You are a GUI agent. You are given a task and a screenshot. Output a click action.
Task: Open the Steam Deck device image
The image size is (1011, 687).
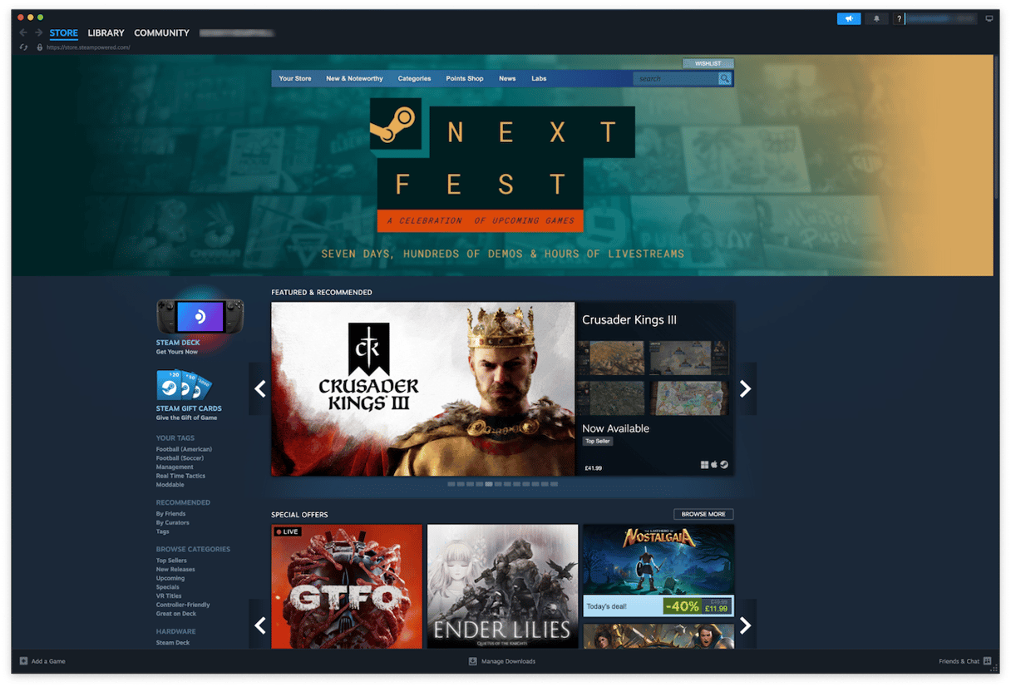click(x=200, y=317)
